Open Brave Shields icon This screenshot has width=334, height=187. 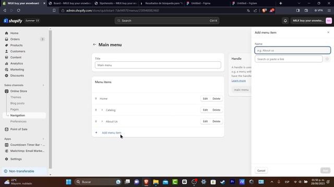click(x=265, y=10)
